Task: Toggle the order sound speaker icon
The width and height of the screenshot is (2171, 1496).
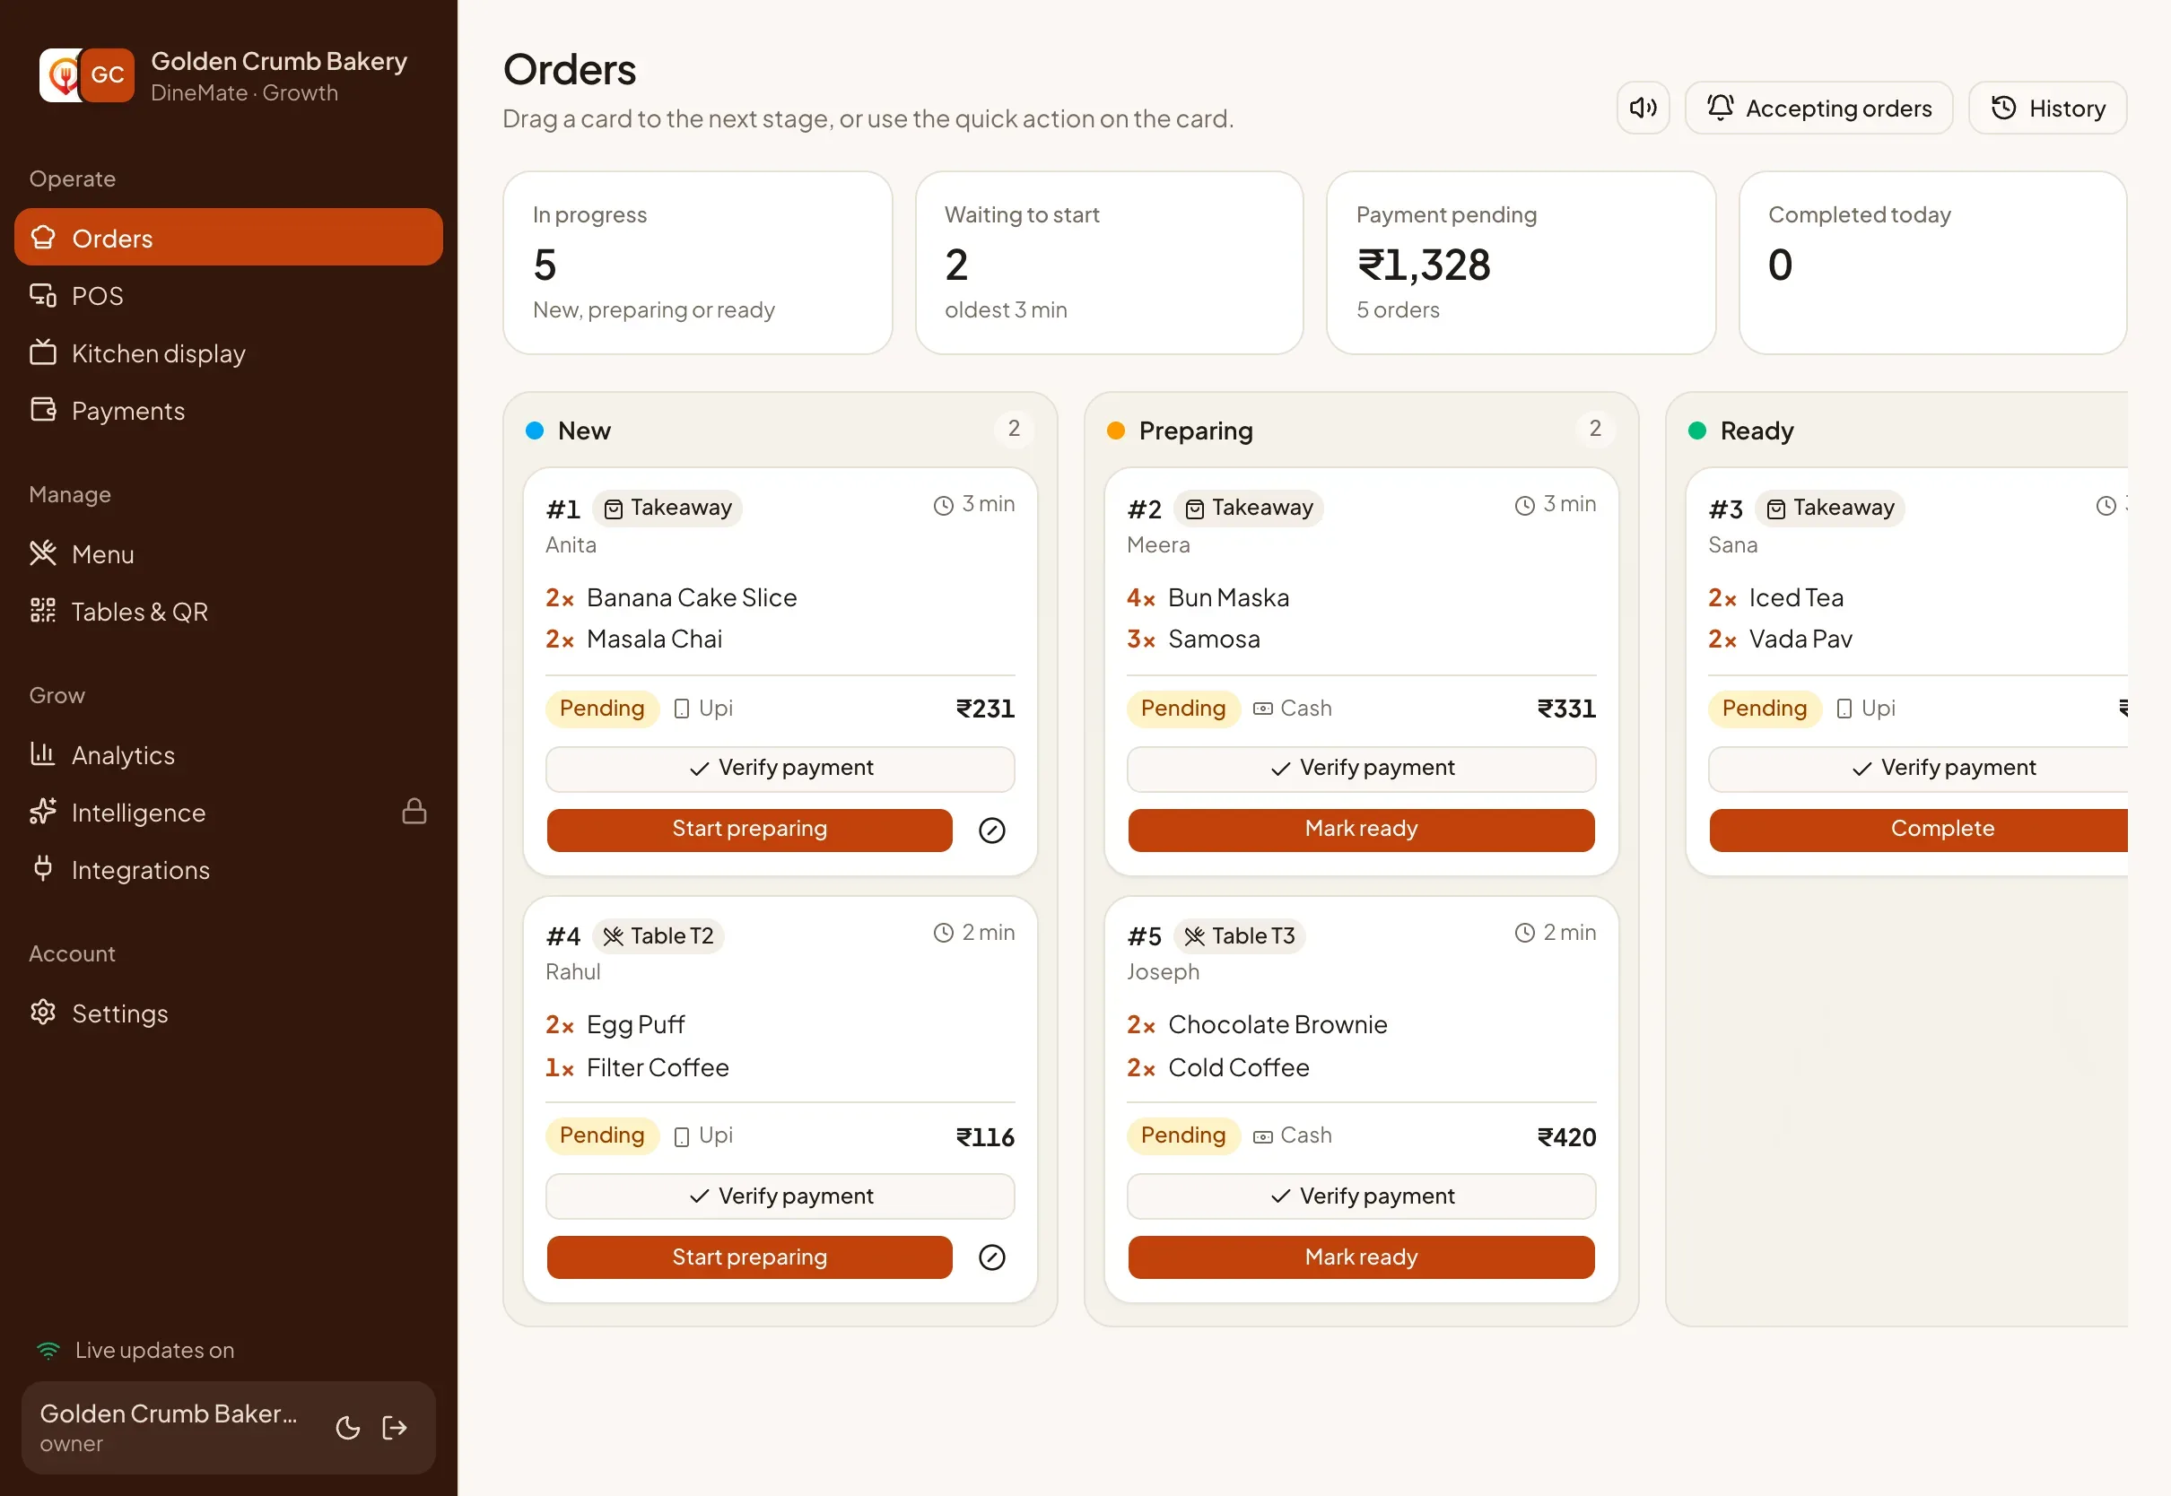Action: tap(1643, 108)
